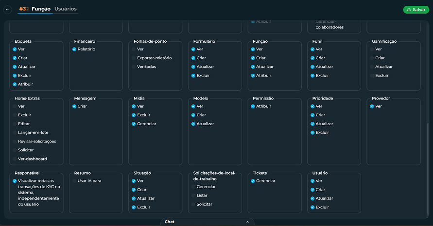Uncheck Excluir under Situação
This screenshot has width=433, height=226.
pyautogui.click(x=134, y=207)
